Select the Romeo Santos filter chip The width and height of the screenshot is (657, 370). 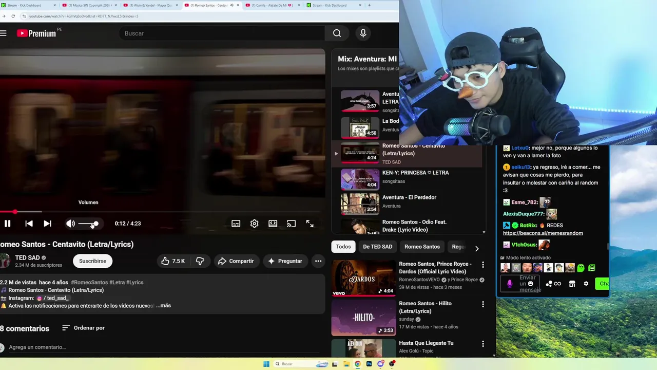422,247
